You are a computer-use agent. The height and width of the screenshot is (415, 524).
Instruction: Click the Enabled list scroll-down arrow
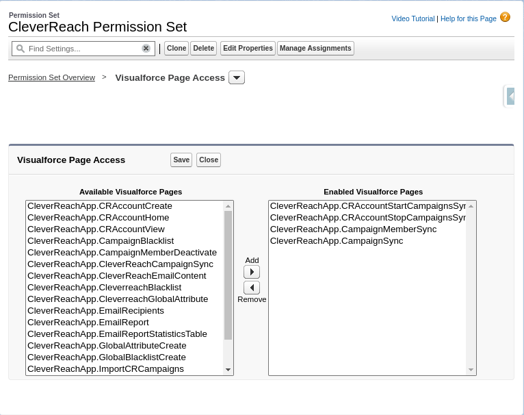471,370
